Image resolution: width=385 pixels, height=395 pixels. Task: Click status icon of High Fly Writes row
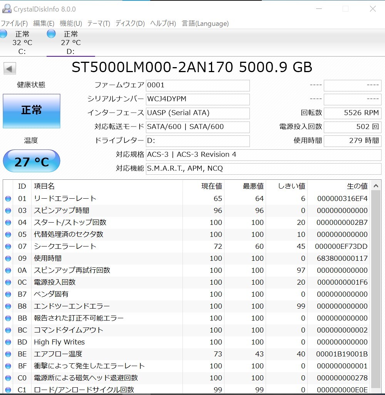8,342
